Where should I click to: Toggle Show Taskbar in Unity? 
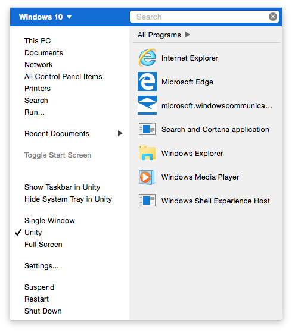tap(63, 187)
